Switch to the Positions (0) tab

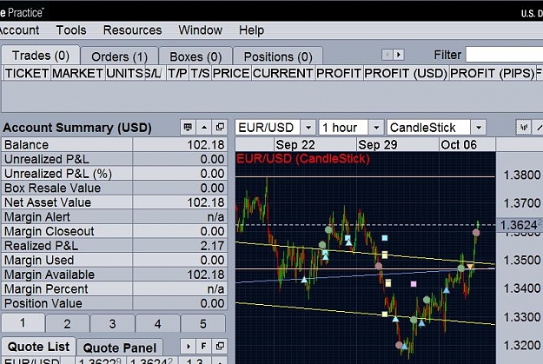pyautogui.click(x=278, y=56)
